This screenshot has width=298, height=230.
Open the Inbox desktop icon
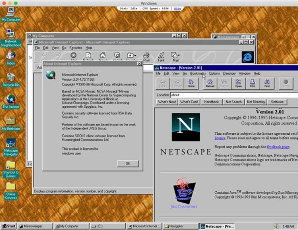[10, 58]
